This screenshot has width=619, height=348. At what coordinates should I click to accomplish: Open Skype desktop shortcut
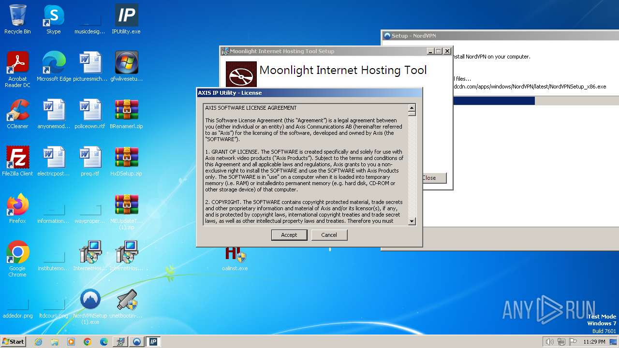[53, 19]
